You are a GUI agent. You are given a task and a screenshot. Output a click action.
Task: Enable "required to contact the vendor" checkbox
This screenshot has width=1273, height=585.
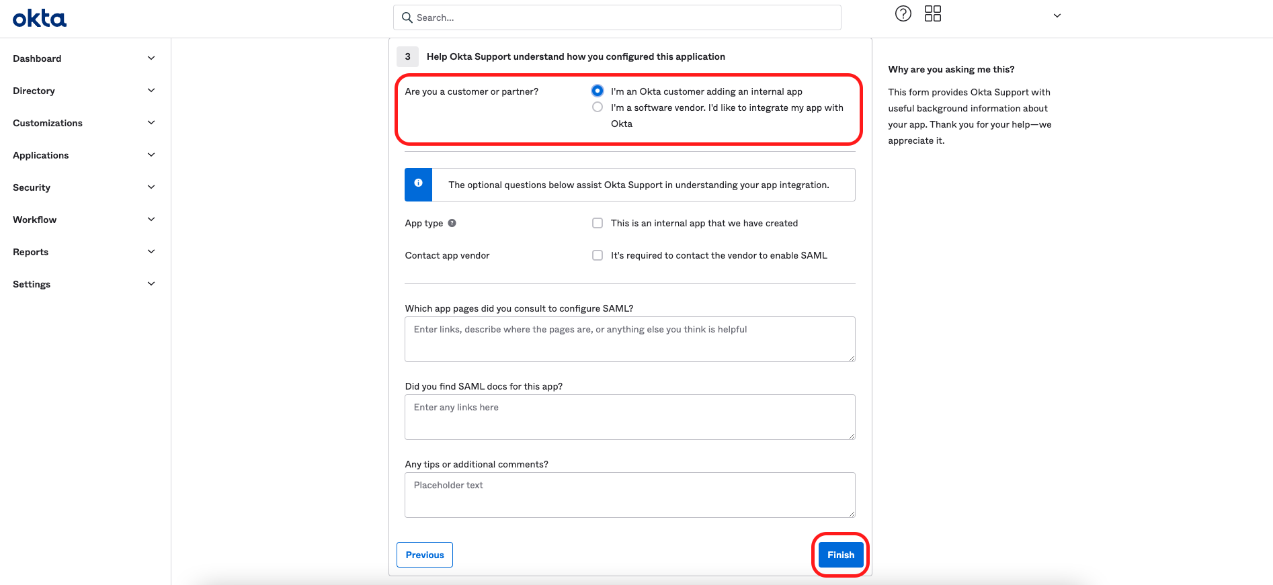(597, 255)
